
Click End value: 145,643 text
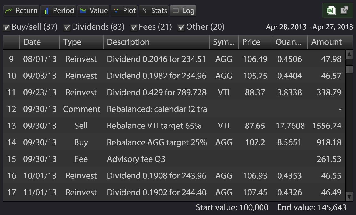tap(312, 207)
